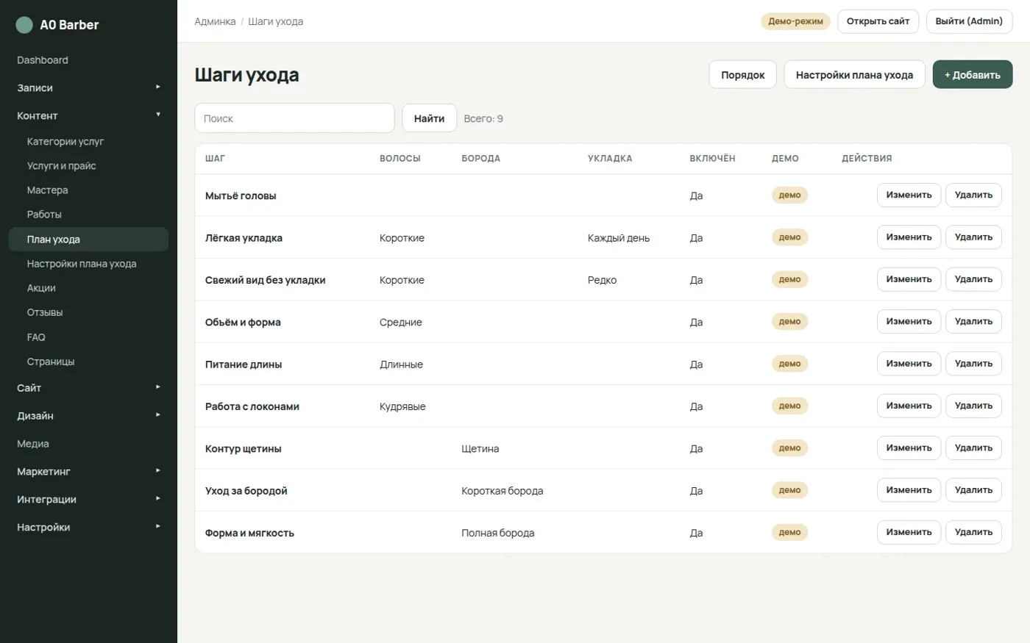Image resolution: width=1030 pixels, height=643 pixels.
Task: Click Настройки плана ухода header button
Action: [x=854, y=75]
